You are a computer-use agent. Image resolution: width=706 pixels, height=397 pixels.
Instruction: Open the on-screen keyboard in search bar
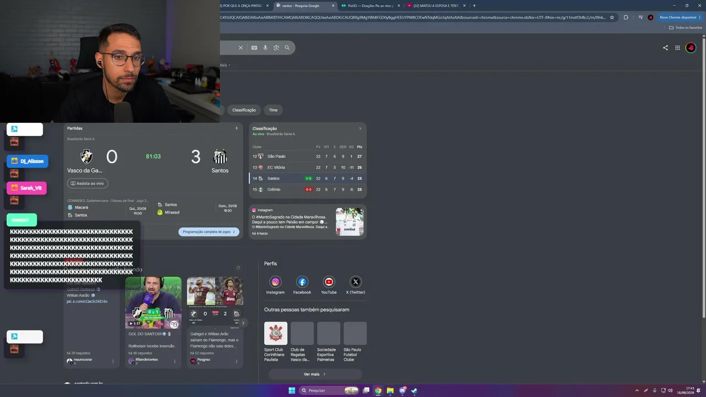pyautogui.click(x=254, y=48)
